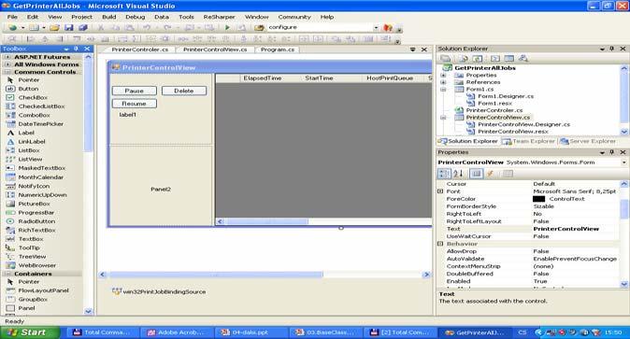This screenshot has height=339, width=630.
Task: Click the Delete button on the form
Action: [184, 92]
